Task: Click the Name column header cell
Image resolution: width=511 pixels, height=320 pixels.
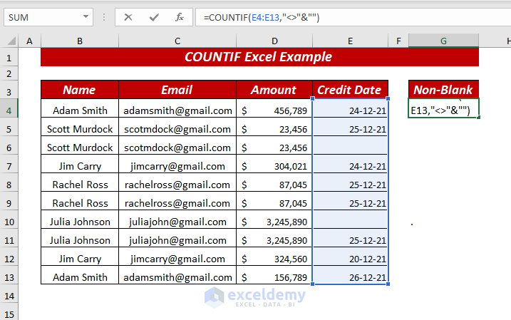Action: point(80,90)
